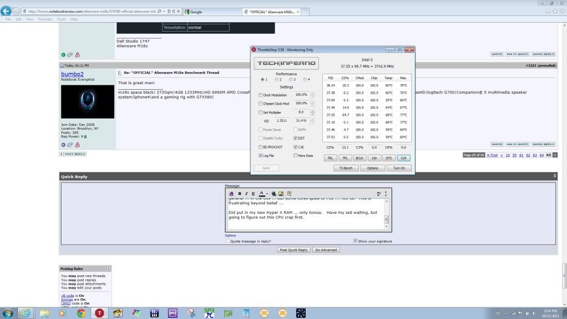Collapse the Quick Reply panel
This screenshot has width=567, height=319.
[555, 176]
